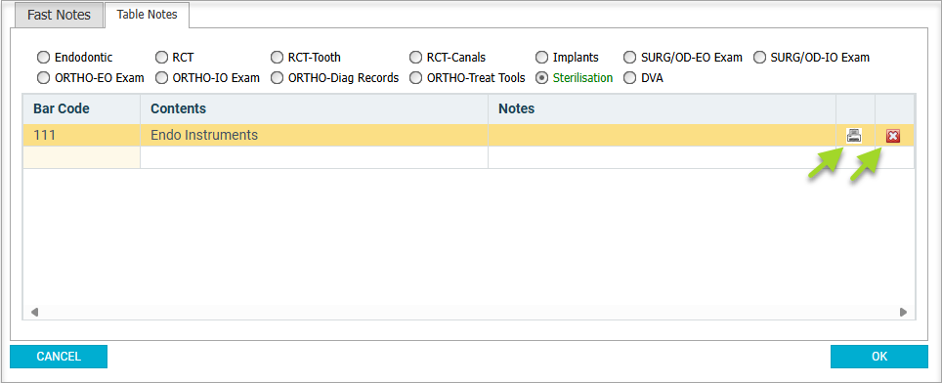Click the Notes cell of row 111
This screenshot has width=942, height=383.
[x=663, y=135]
